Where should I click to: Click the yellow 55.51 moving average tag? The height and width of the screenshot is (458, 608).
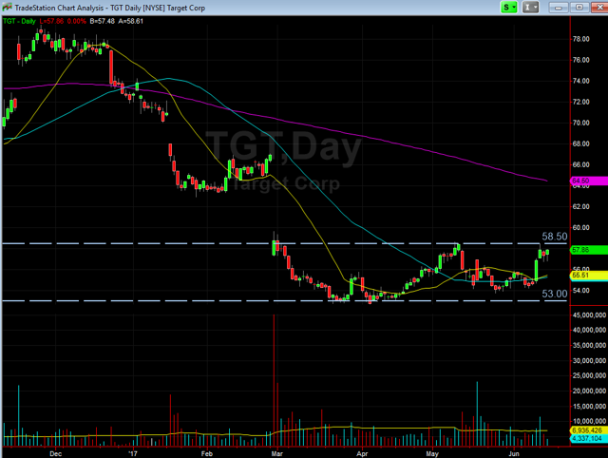coord(589,276)
